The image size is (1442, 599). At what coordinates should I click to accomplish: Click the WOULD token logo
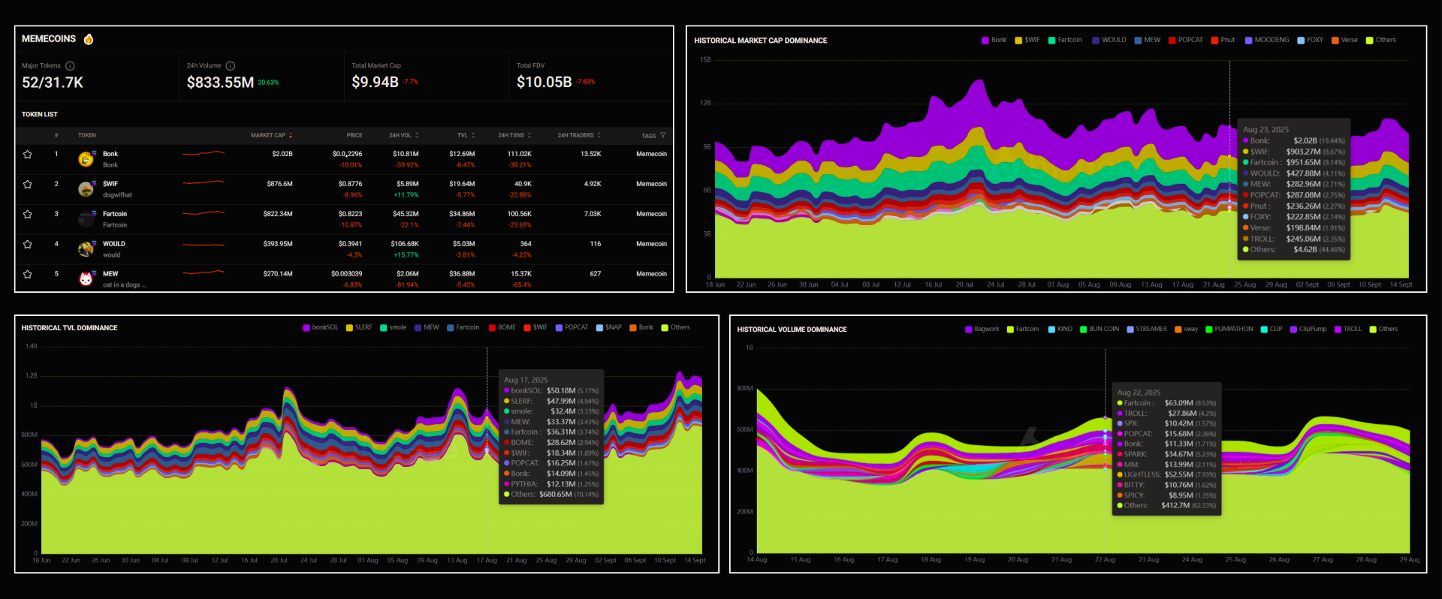click(86, 249)
